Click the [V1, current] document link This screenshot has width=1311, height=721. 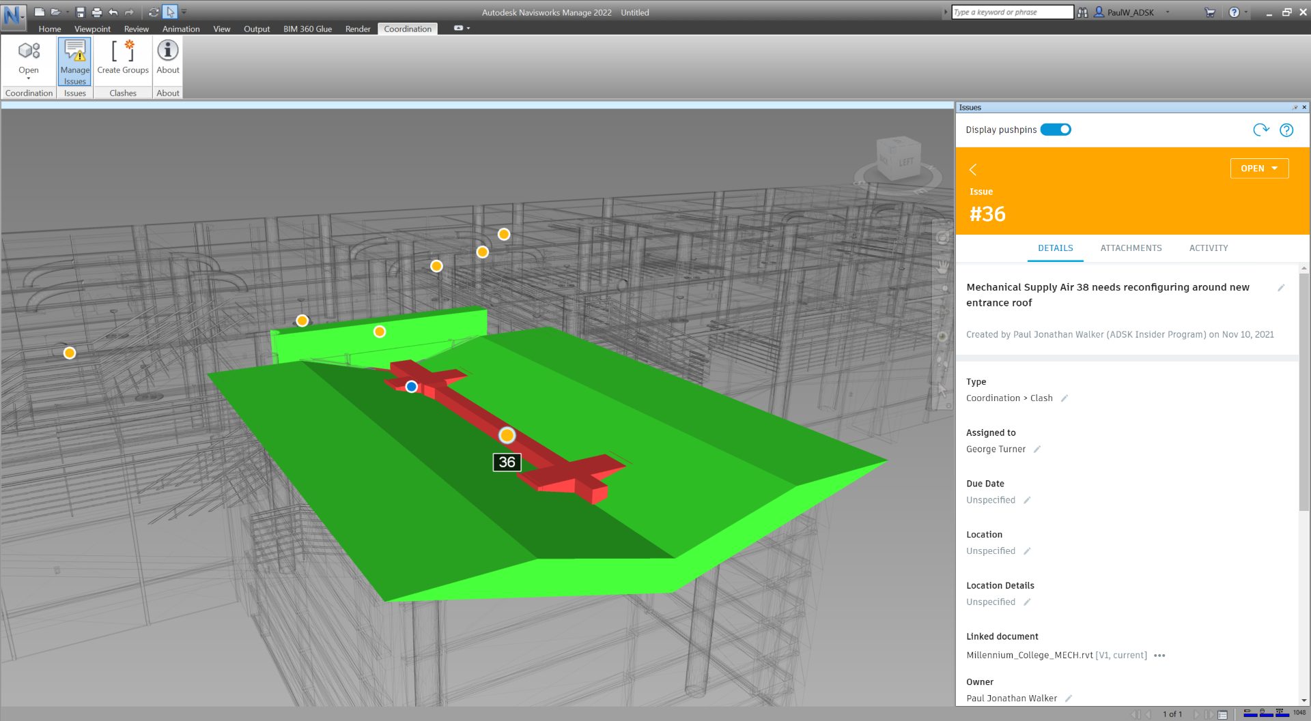(1122, 655)
